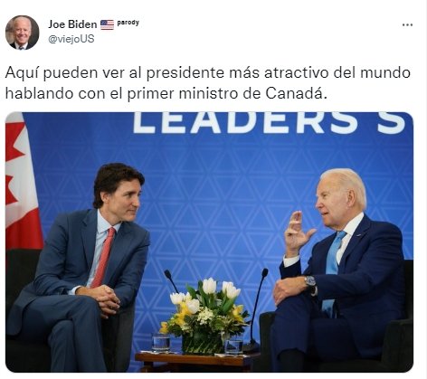Click the small 'parody' label

click(x=128, y=23)
